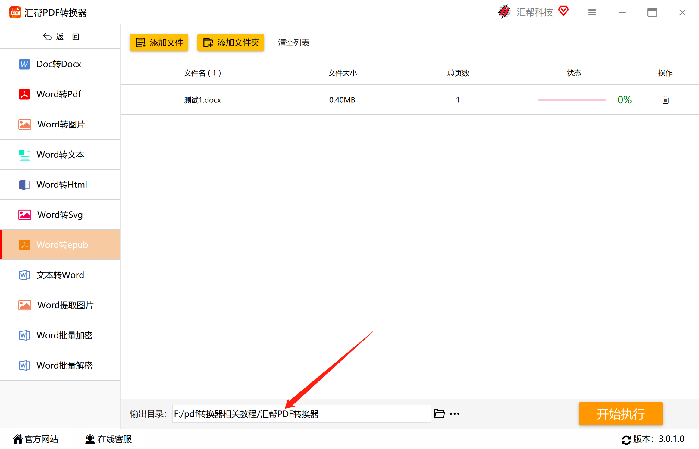This screenshot has height=449, width=699.
Task: Click the red Word转Pdf icon
Action: (x=24, y=94)
